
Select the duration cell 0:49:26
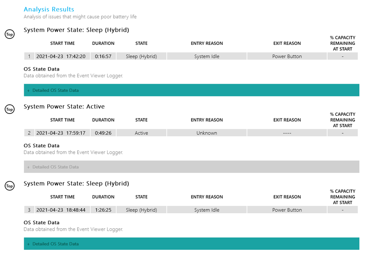(103, 133)
